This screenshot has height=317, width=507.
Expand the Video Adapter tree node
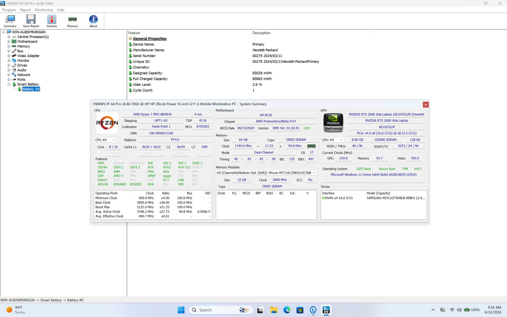tap(9, 56)
